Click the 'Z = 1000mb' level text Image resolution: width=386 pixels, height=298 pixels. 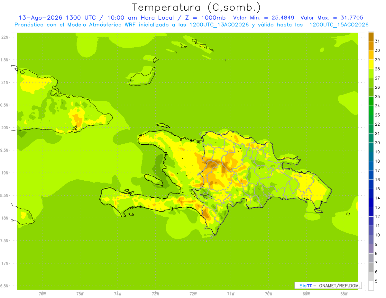[205, 18]
